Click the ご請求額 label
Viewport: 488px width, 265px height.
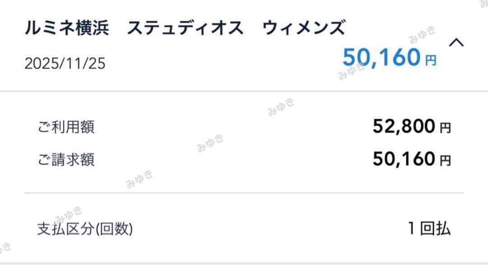[66, 160]
